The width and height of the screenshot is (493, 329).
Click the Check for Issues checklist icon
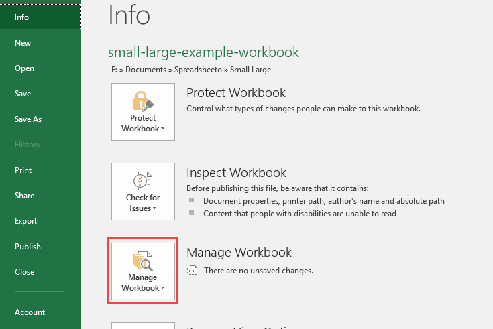143,181
